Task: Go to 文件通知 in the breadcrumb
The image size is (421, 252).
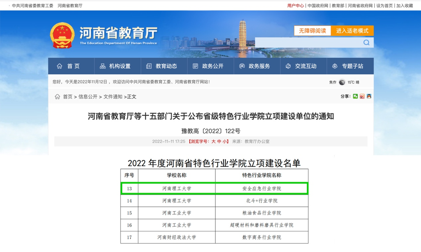Action: click(113, 97)
